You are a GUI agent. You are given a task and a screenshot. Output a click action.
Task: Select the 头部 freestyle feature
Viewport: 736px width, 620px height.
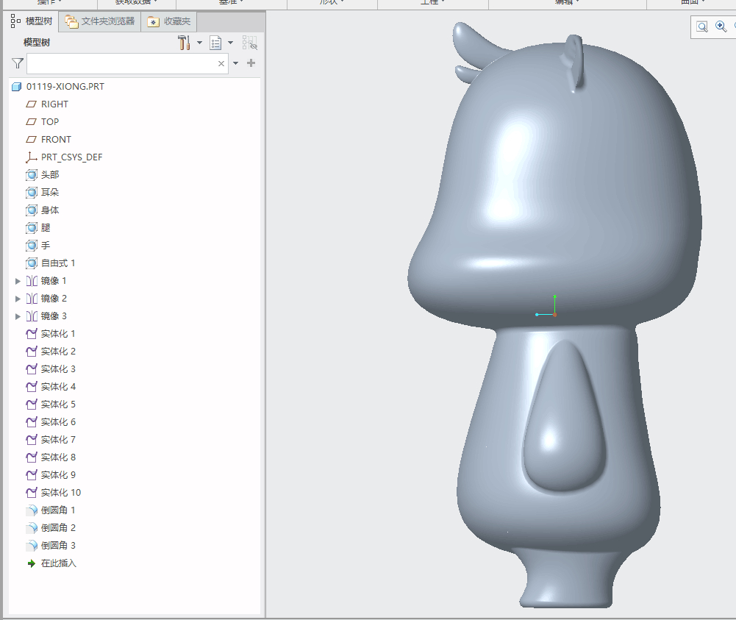tap(42, 175)
